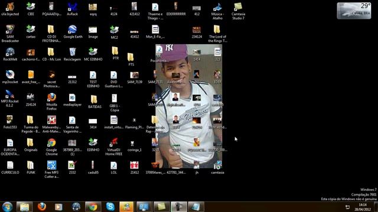Select the CURRICULO document icon
The width and height of the screenshot is (378, 212).
pyautogui.click(x=10, y=167)
